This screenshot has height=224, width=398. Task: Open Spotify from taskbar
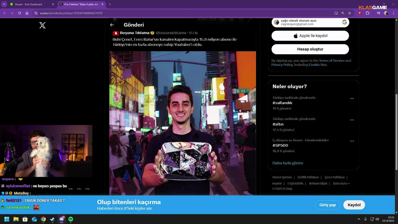tap(71, 219)
